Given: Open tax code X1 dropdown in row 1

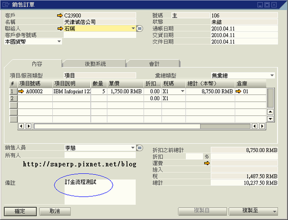Looking at the screenshot, I should point(182,91).
